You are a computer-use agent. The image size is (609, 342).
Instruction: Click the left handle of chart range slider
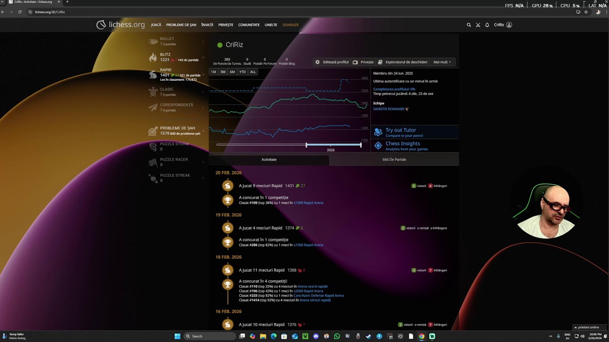tap(306, 145)
